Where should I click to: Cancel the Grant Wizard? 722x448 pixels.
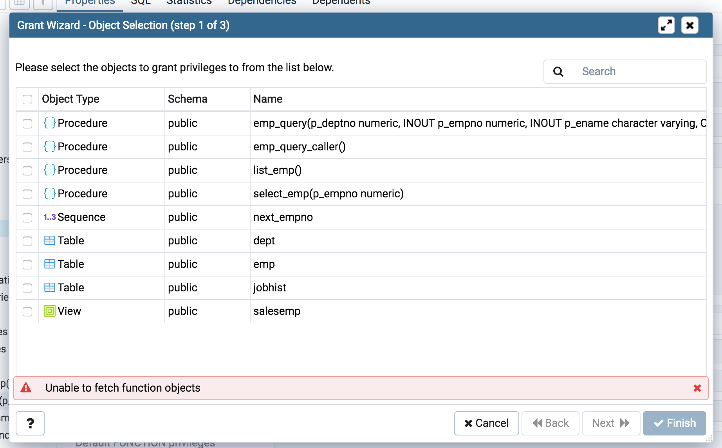pyautogui.click(x=486, y=423)
